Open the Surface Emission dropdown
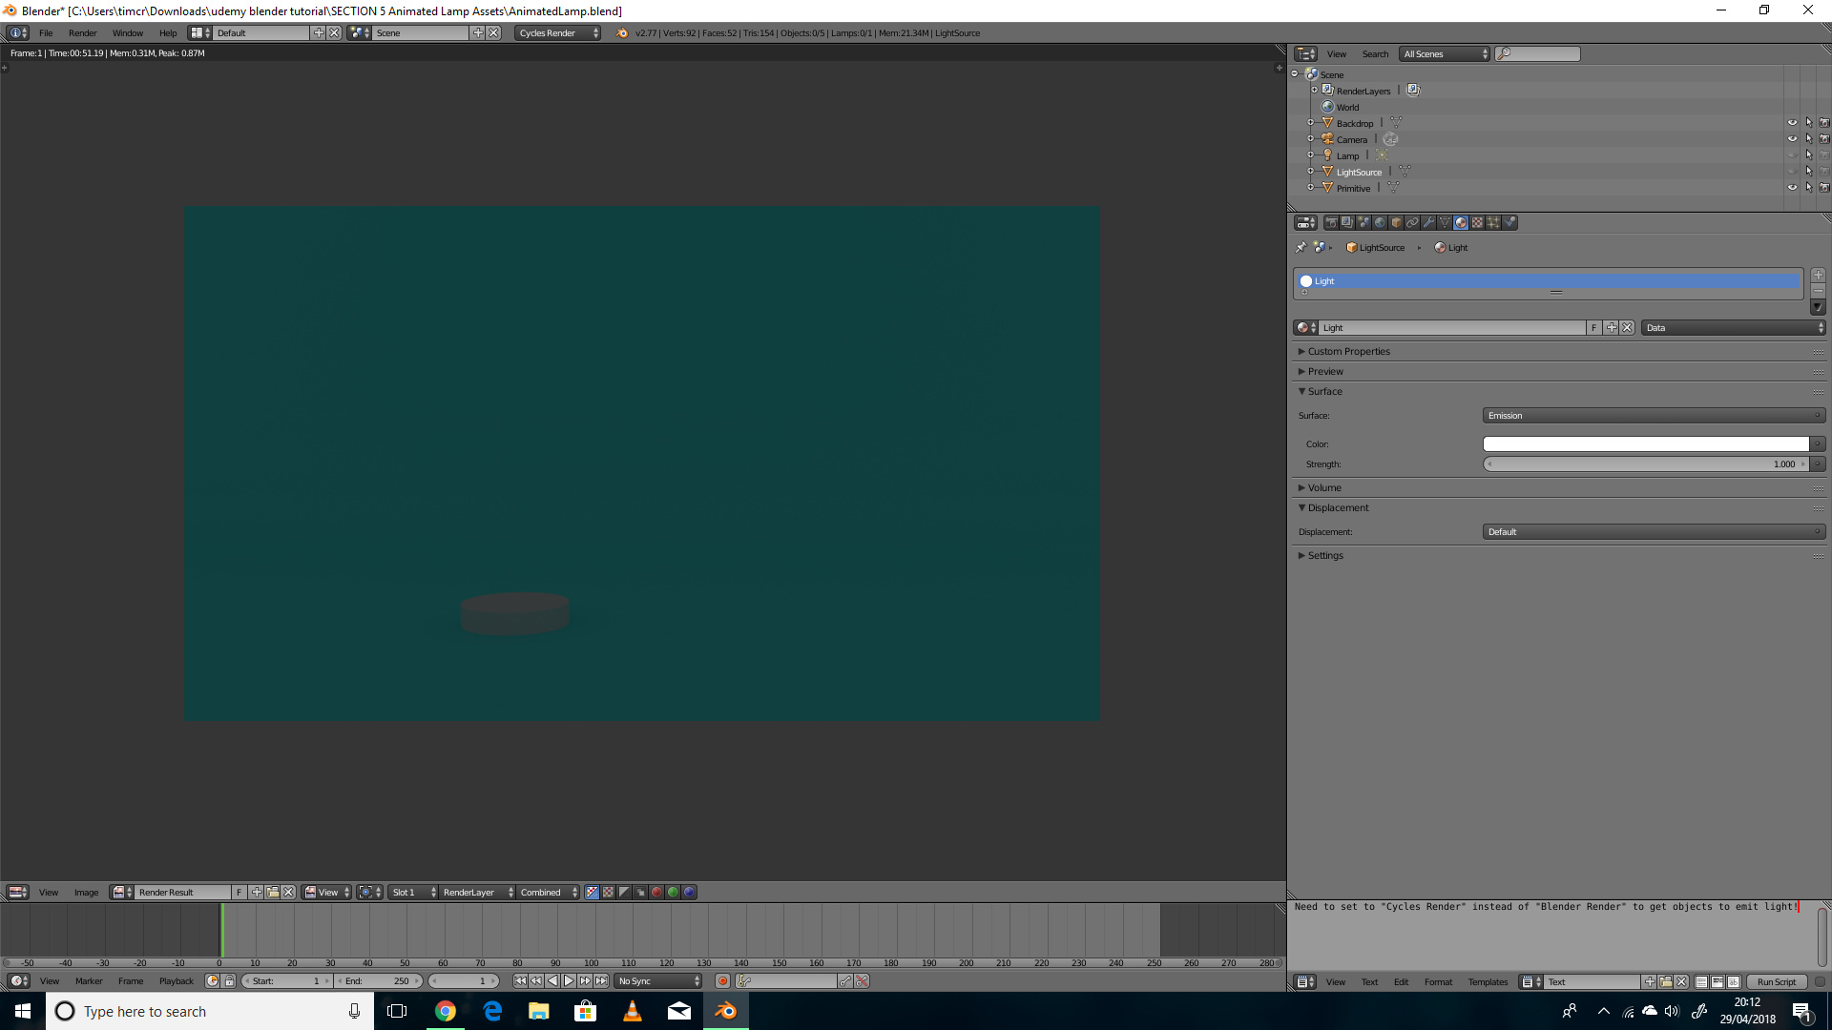 [1653, 415]
